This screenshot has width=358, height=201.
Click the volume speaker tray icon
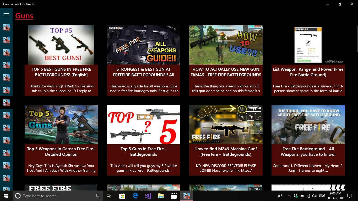click(x=314, y=196)
